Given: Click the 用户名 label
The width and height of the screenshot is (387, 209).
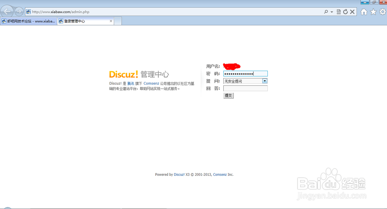Looking at the screenshot, I should point(213,66).
